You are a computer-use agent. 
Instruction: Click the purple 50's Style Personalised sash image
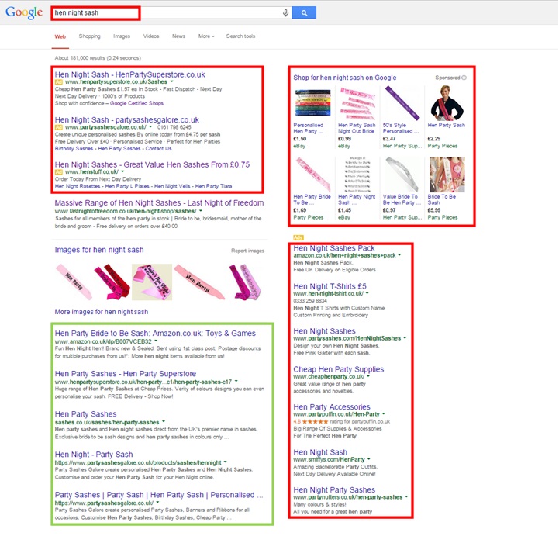402,102
